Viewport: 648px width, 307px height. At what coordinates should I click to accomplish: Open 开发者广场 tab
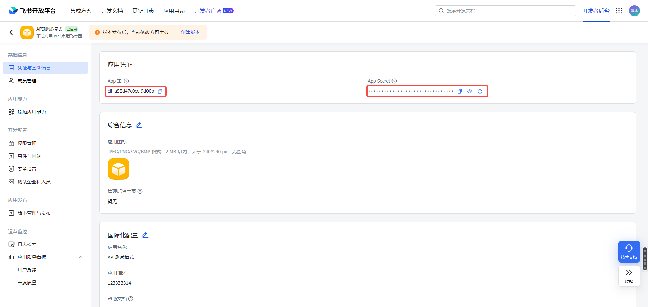click(x=208, y=11)
